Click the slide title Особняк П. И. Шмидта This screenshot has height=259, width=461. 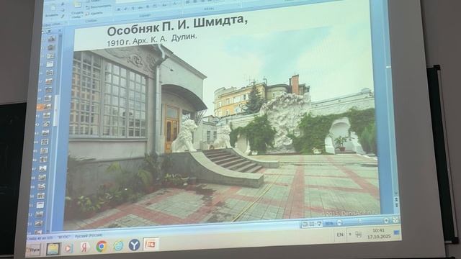(177, 27)
